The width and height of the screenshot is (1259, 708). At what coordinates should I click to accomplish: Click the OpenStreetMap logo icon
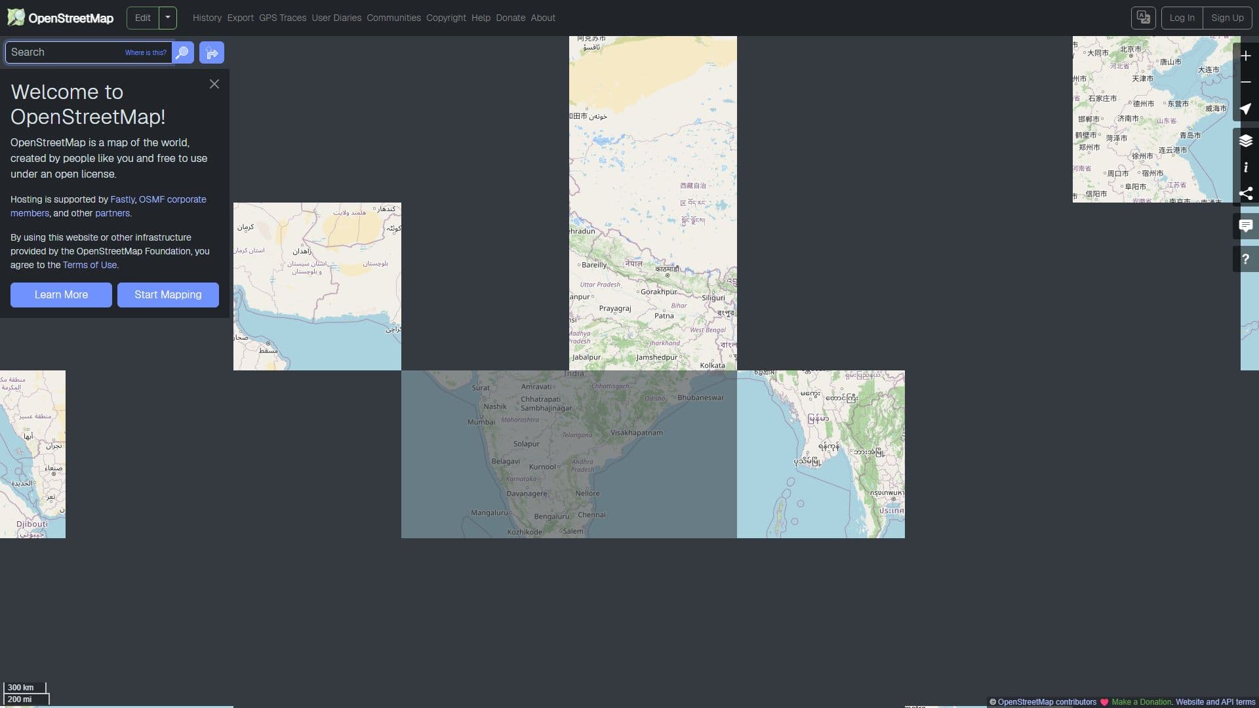[x=16, y=18]
